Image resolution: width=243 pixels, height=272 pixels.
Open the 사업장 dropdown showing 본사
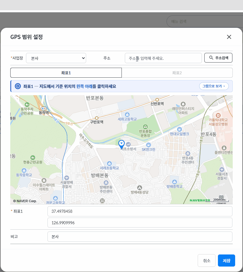click(56, 58)
